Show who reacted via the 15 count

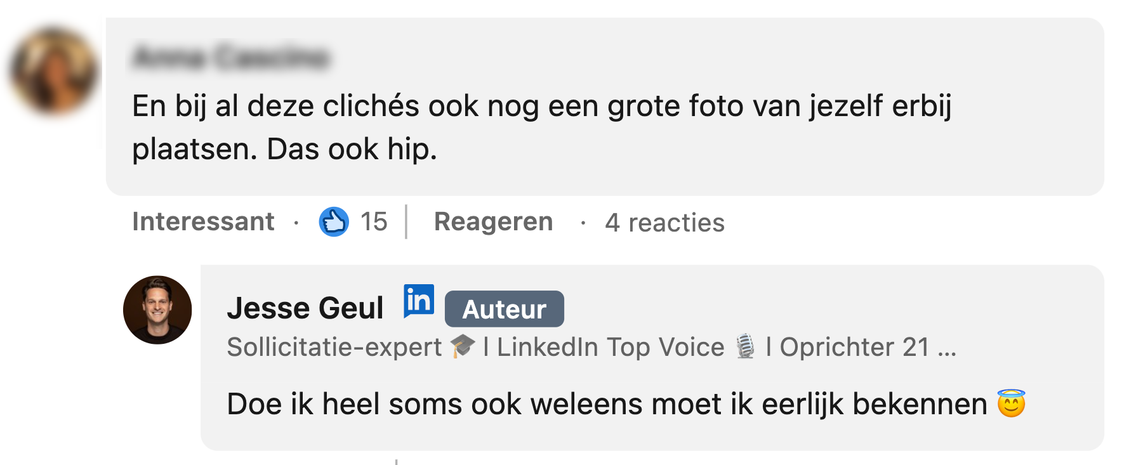(374, 222)
